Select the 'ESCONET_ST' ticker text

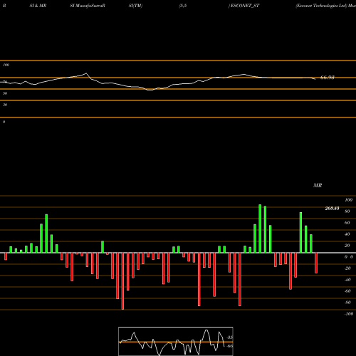point(244,6)
